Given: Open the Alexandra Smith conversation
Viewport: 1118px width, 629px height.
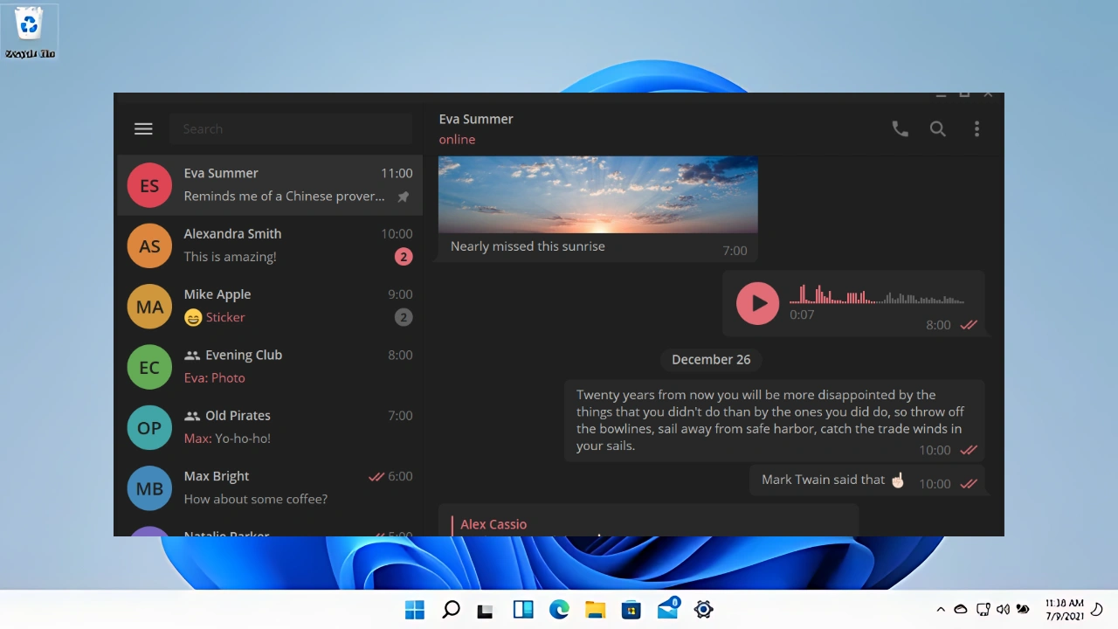Looking at the screenshot, I should point(270,245).
